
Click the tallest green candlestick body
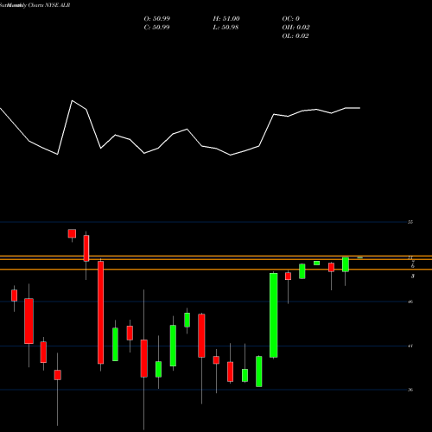(x=274, y=315)
